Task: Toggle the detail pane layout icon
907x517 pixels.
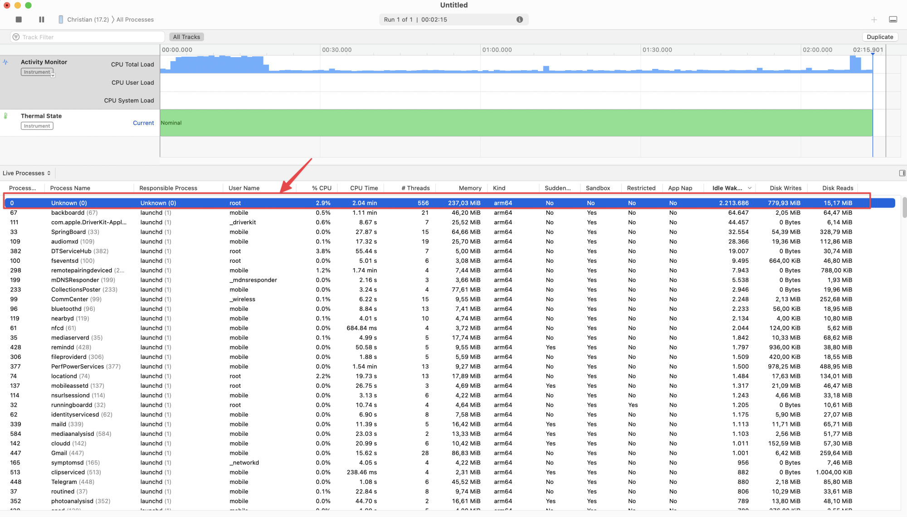Action: (893, 19)
